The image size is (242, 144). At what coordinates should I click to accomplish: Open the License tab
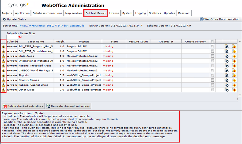tap(114, 13)
